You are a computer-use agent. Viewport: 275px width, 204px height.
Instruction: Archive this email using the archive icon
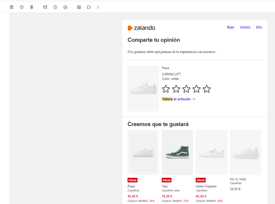coord(12,7)
